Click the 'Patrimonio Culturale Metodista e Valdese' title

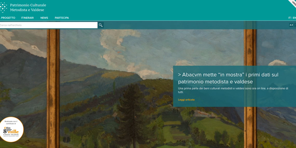click(28, 8)
